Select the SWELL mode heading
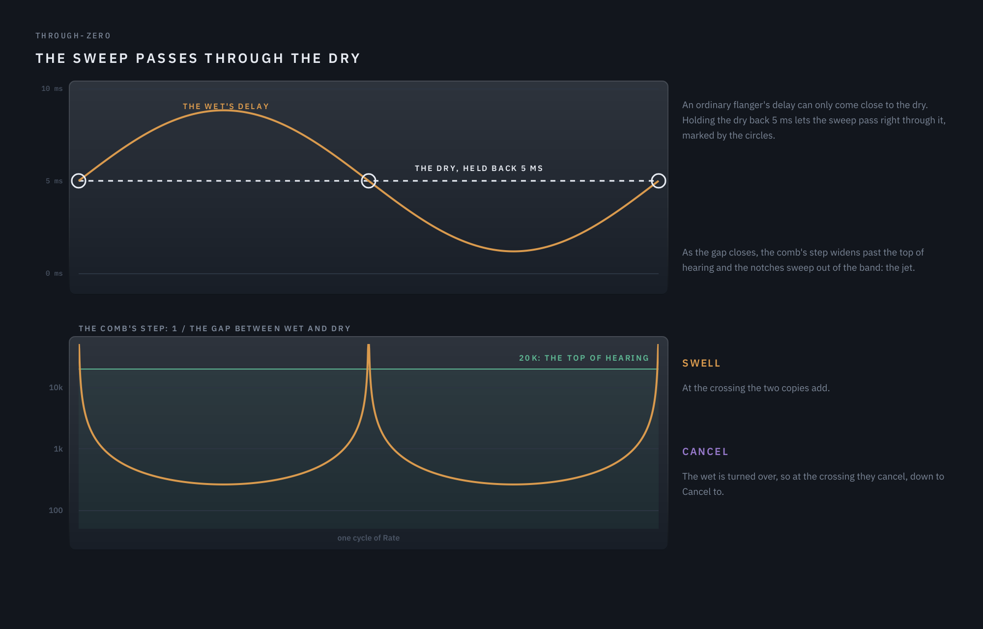The width and height of the screenshot is (983, 629). [701, 363]
